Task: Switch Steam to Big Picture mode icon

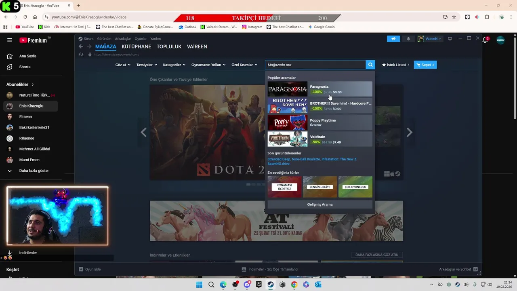Action: pyautogui.click(x=450, y=39)
